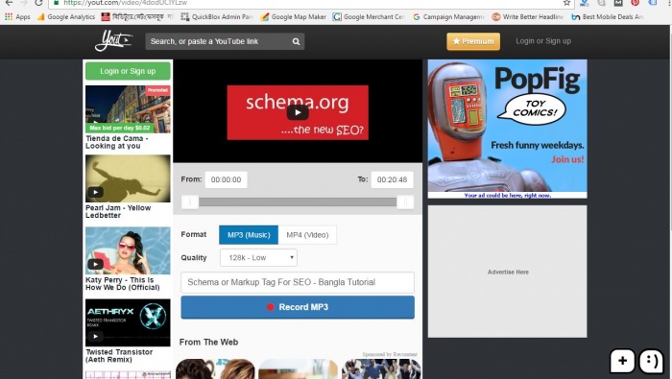Image resolution: width=672 pixels, height=379 pixels.
Task: Open the Premium upgrade button
Action: [473, 41]
